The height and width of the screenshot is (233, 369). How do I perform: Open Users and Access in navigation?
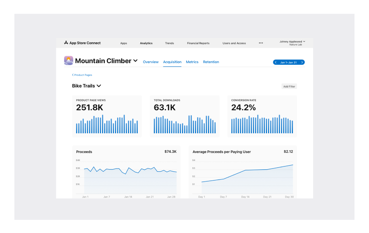(234, 43)
